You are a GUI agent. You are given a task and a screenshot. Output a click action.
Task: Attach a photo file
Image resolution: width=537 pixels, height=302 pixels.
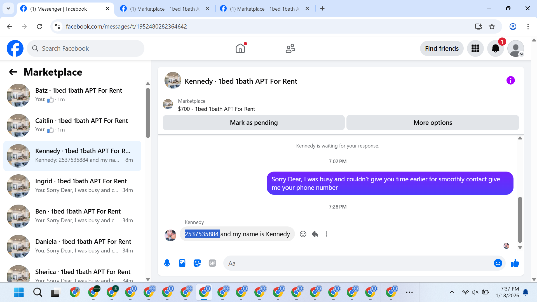point(182,263)
